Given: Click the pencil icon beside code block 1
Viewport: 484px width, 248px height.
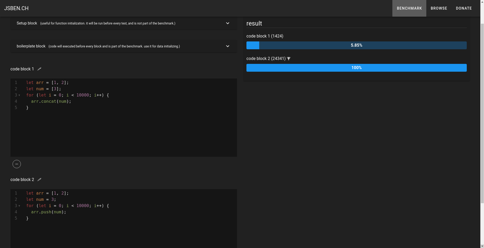Looking at the screenshot, I should tap(39, 69).
